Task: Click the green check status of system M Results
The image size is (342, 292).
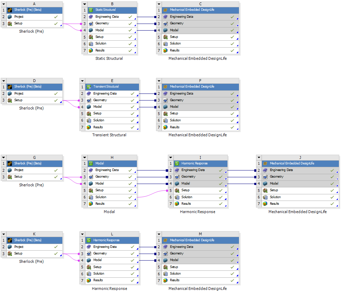Action: (232, 280)
